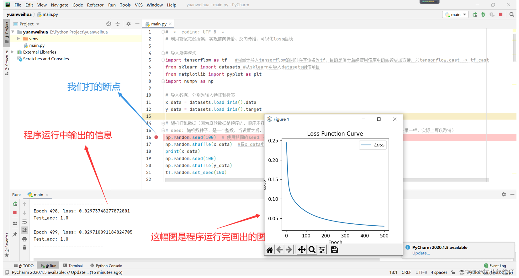The height and width of the screenshot is (278, 519).
Task: Click the Run with Coverage icon
Action: tap(492, 14)
